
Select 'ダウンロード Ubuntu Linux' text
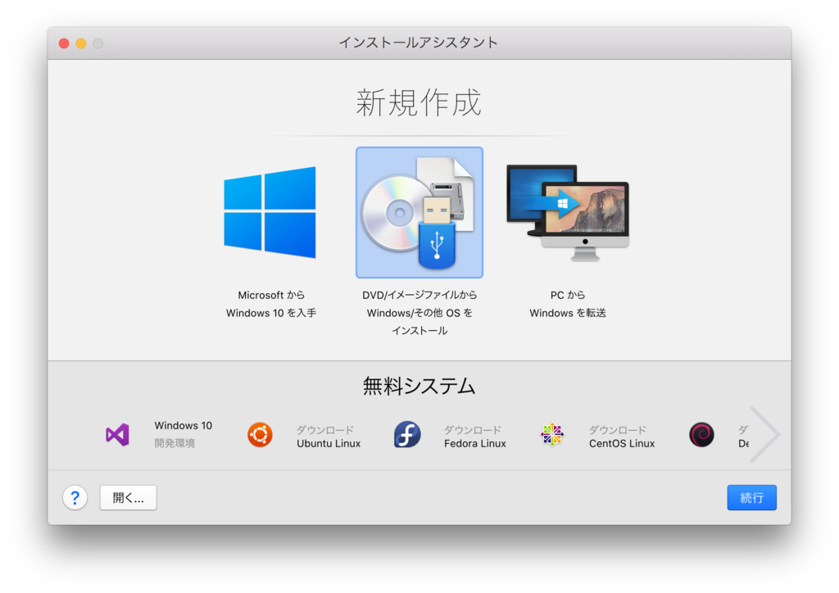[329, 437]
